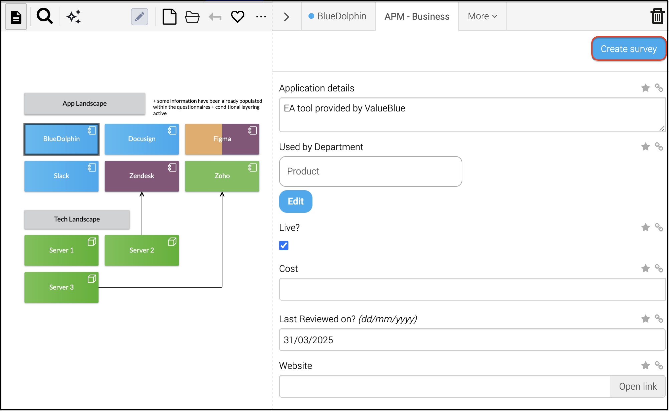
Task: Click the Product department field
Action: (x=371, y=171)
